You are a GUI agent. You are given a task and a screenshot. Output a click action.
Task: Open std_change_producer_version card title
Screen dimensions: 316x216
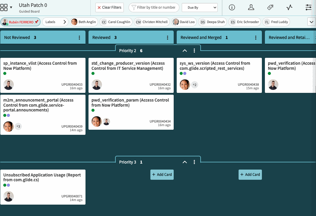point(128,66)
